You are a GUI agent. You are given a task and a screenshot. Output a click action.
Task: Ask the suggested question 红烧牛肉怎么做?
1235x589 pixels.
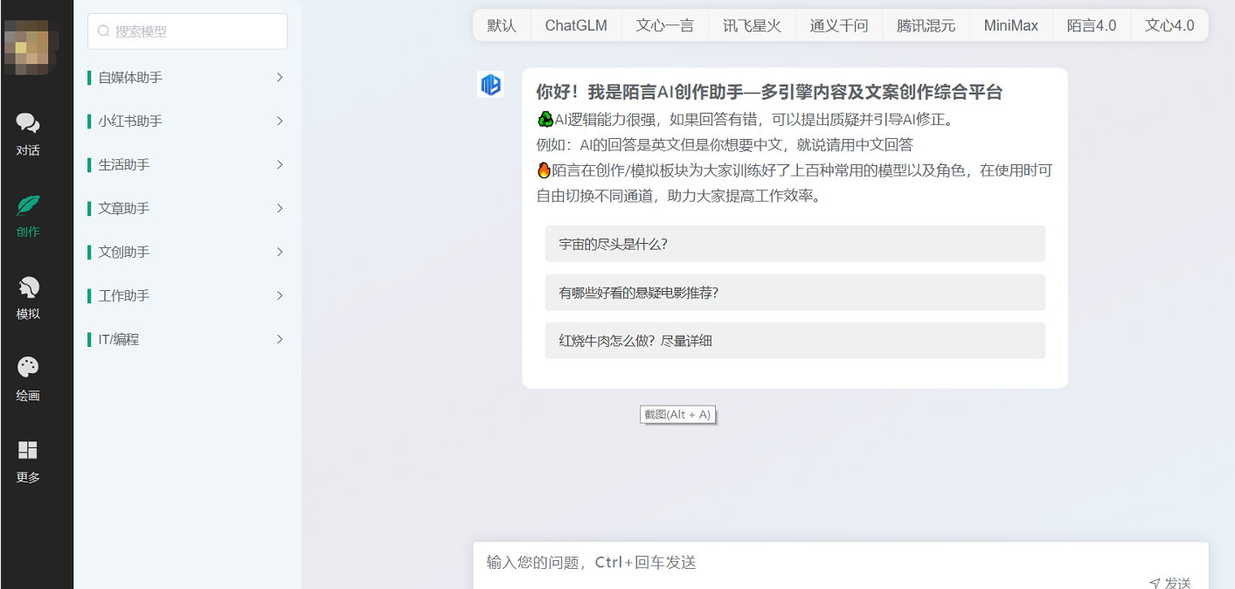pyautogui.click(x=795, y=341)
